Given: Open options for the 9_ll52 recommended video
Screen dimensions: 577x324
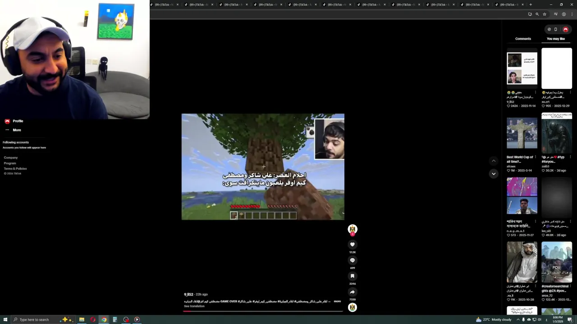Looking at the screenshot, I should (536, 92).
